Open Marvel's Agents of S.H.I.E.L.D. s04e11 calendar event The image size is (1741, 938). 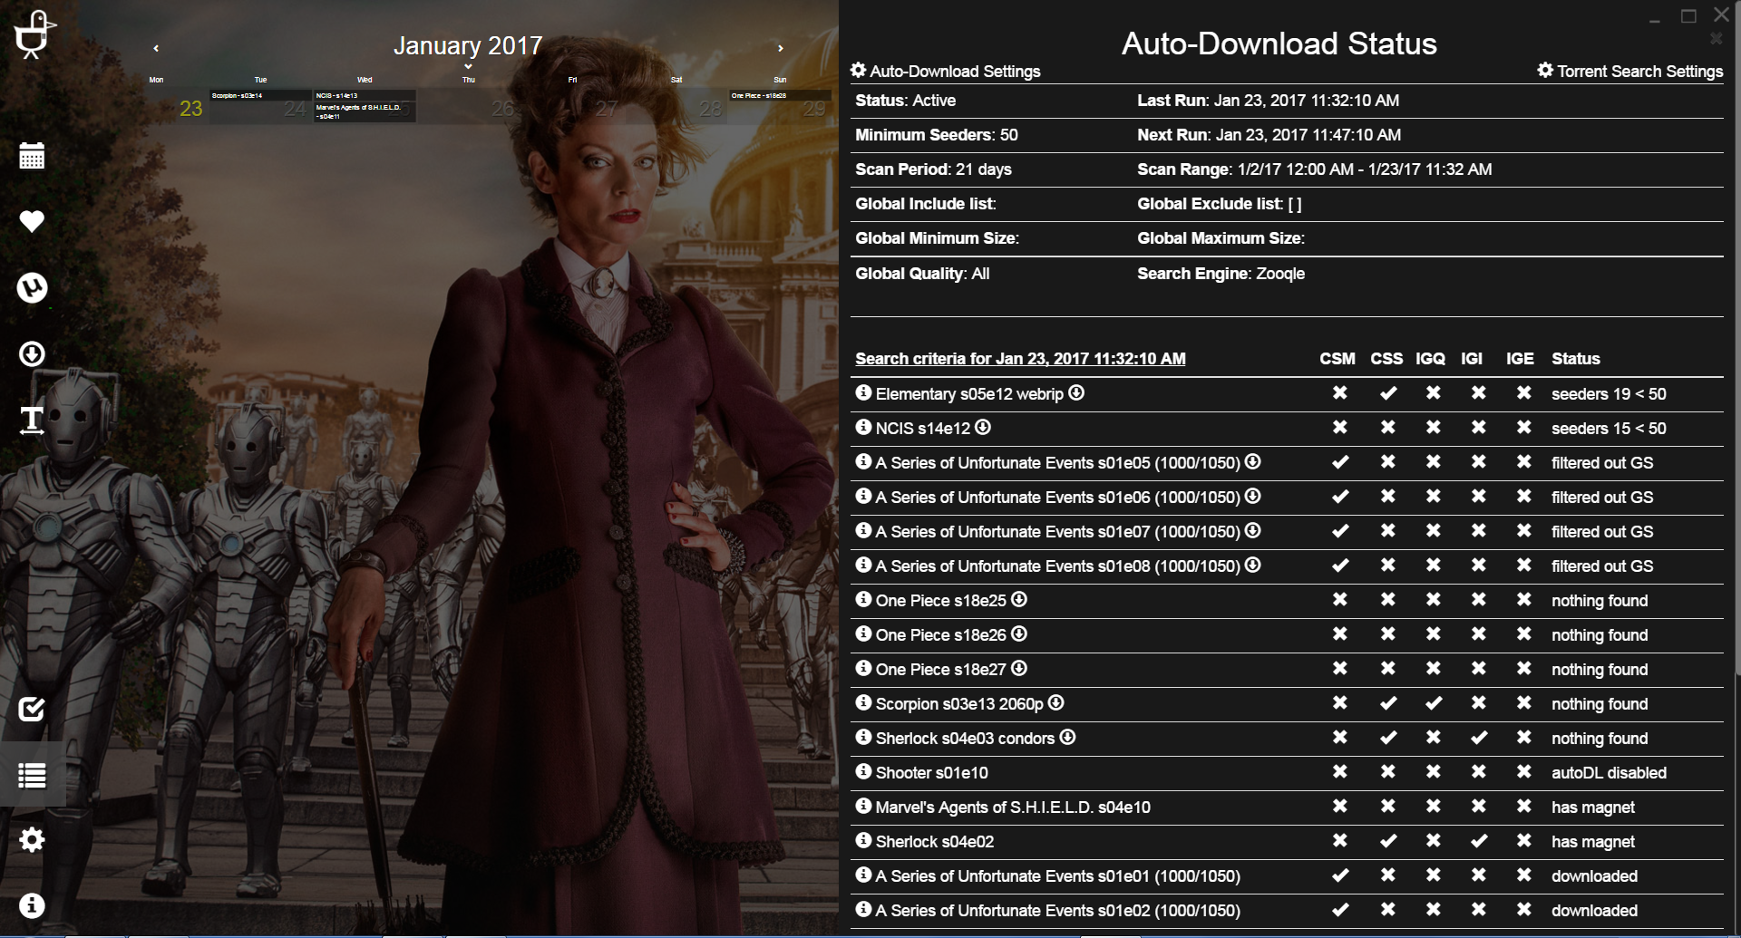point(365,111)
